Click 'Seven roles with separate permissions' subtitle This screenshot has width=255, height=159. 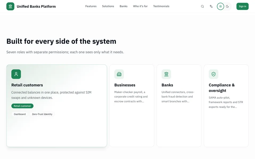tap(65, 52)
